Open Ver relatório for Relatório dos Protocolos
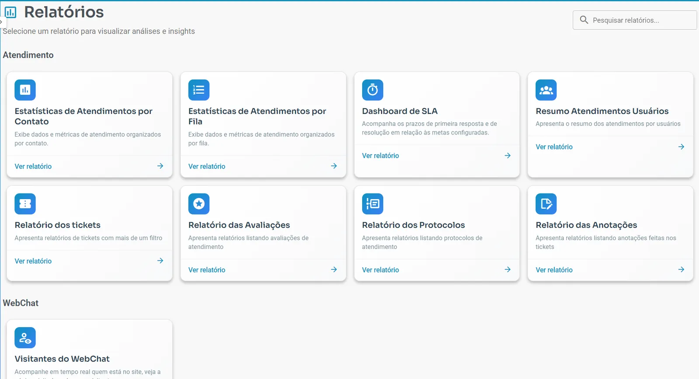Image resolution: width=699 pixels, height=379 pixels. point(381,270)
